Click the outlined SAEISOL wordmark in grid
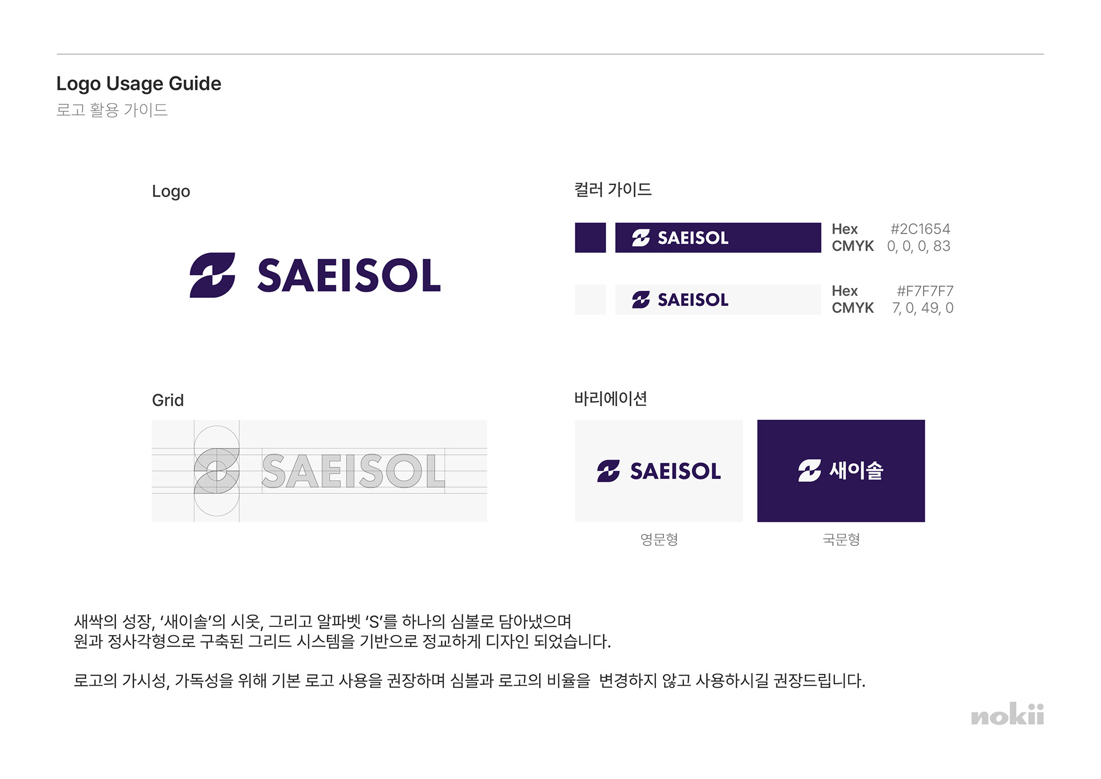The image size is (1101, 779). click(x=353, y=471)
